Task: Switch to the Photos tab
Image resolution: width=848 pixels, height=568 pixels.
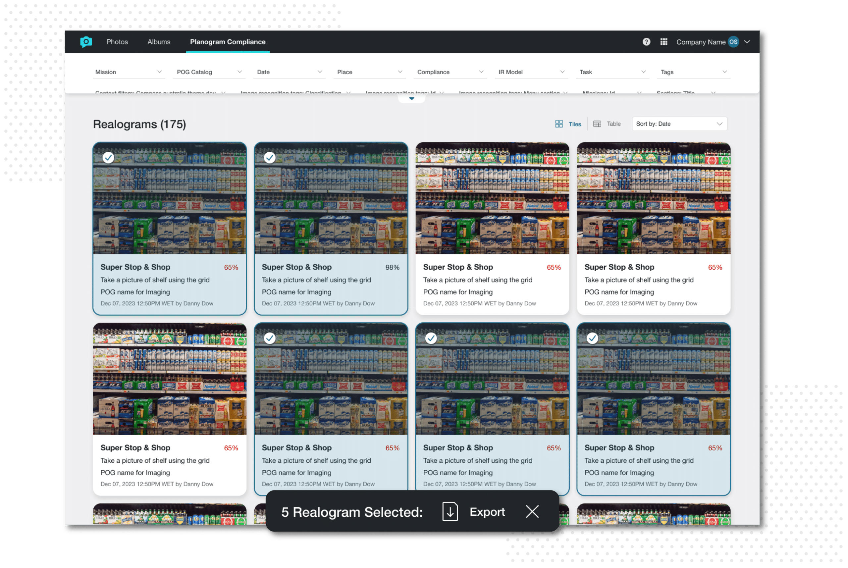Action: pyautogui.click(x=117, y=42)
